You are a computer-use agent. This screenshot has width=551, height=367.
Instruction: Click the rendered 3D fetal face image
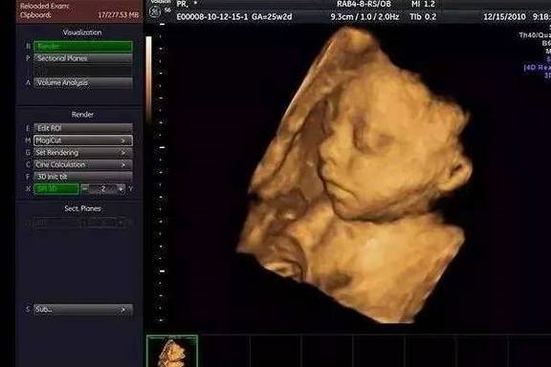point(355,176)
